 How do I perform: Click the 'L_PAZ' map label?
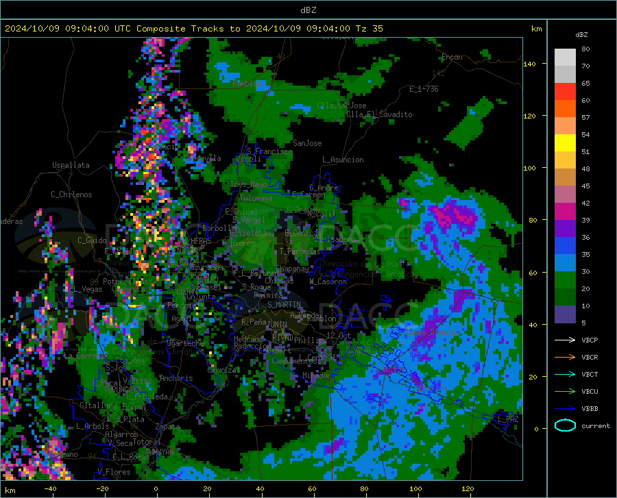[508, 419]
